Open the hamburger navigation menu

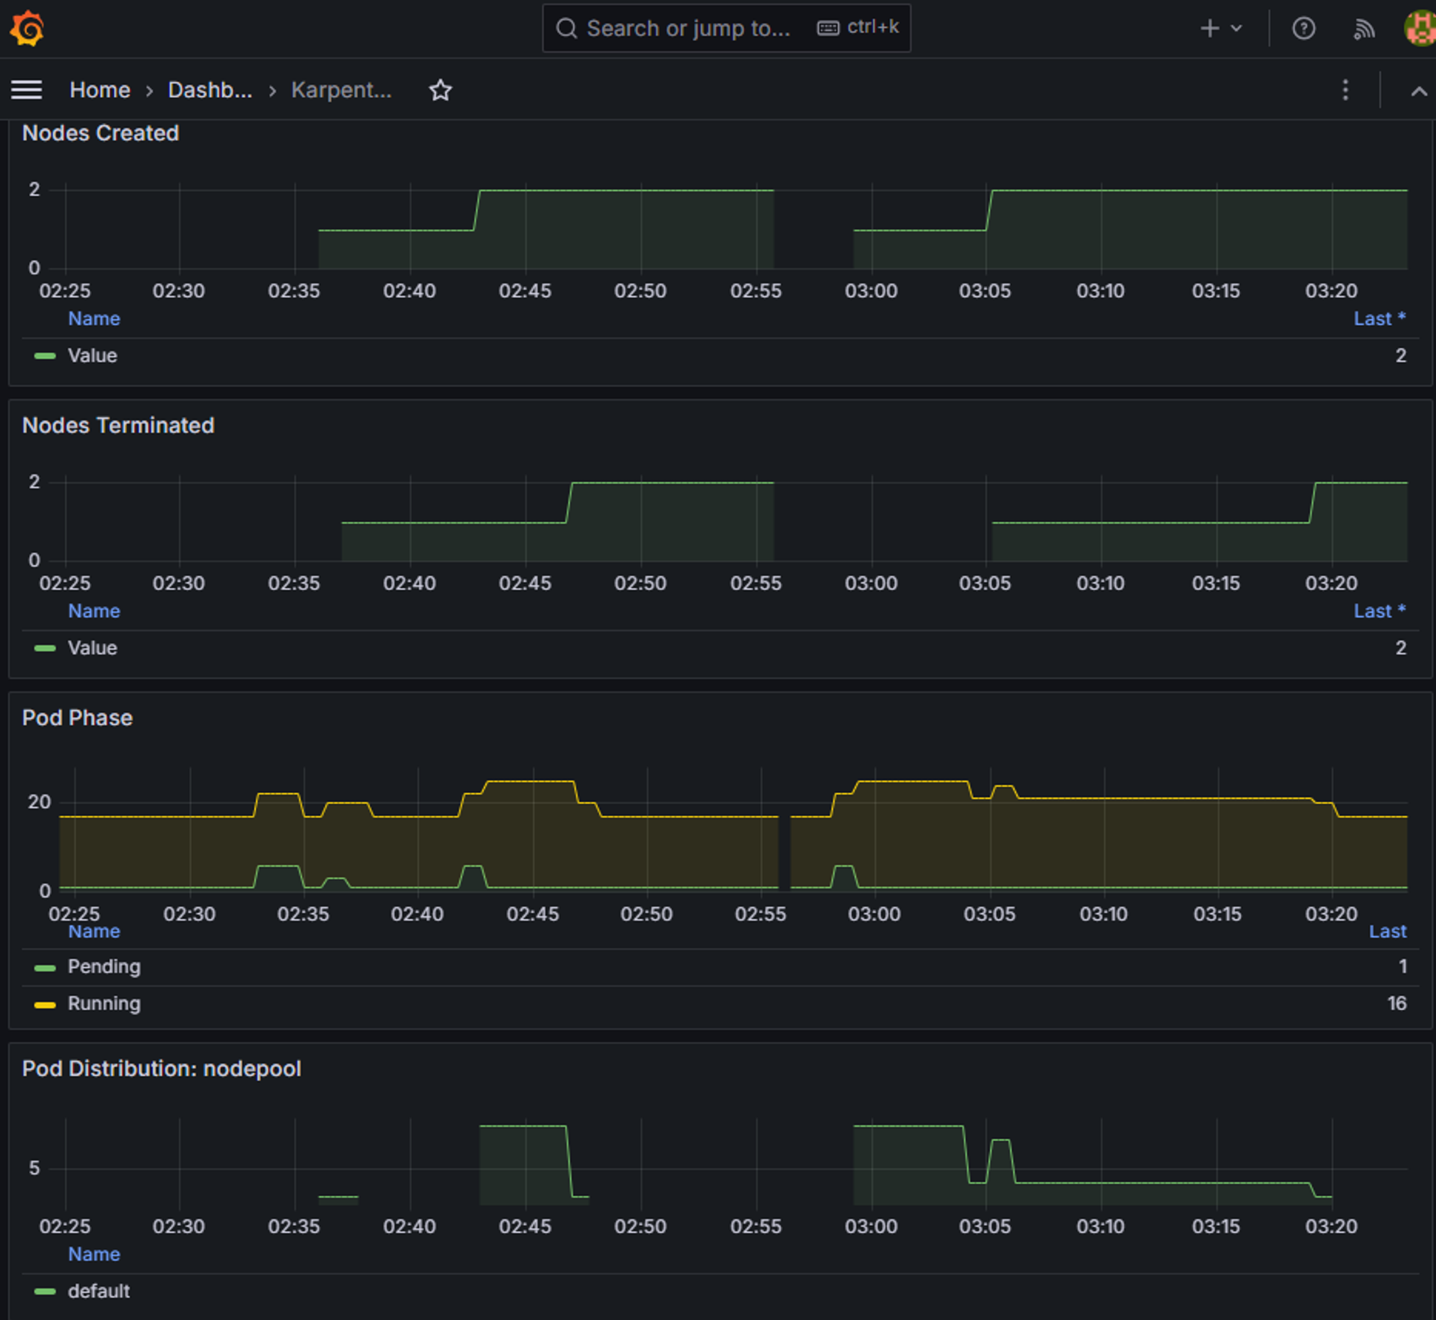pos(27,90)
